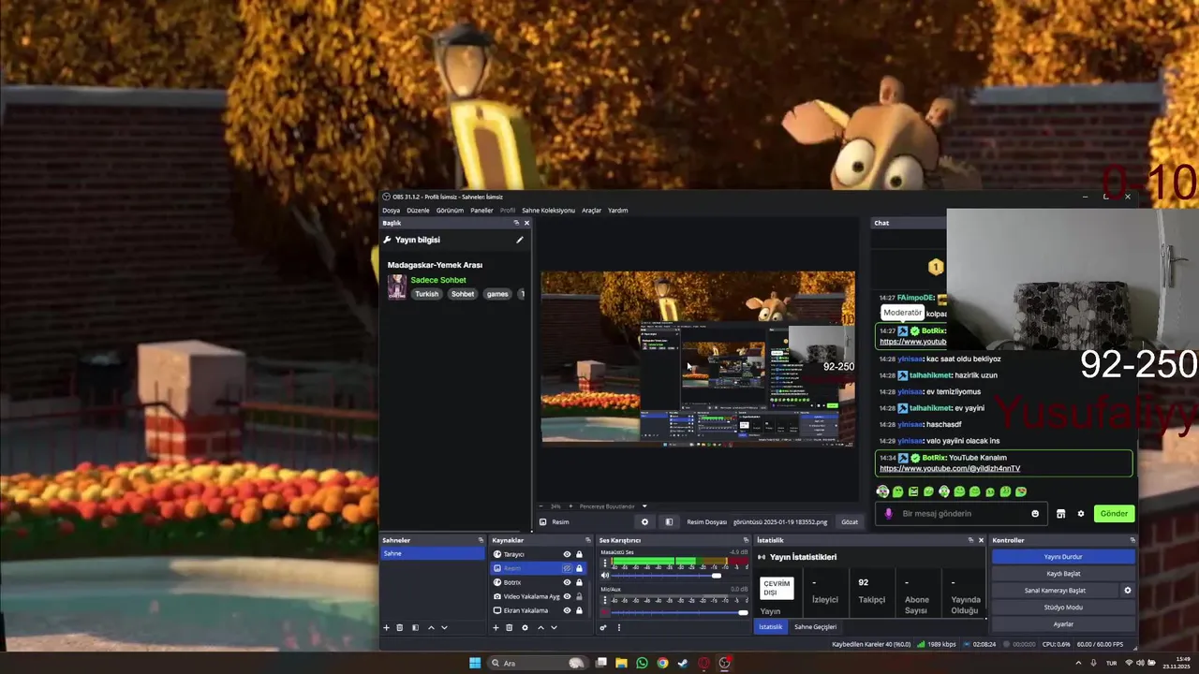Hide the Video Yakalama Aygıtı source
Screen dimensions: 1199x674
[x=567, y=596]
